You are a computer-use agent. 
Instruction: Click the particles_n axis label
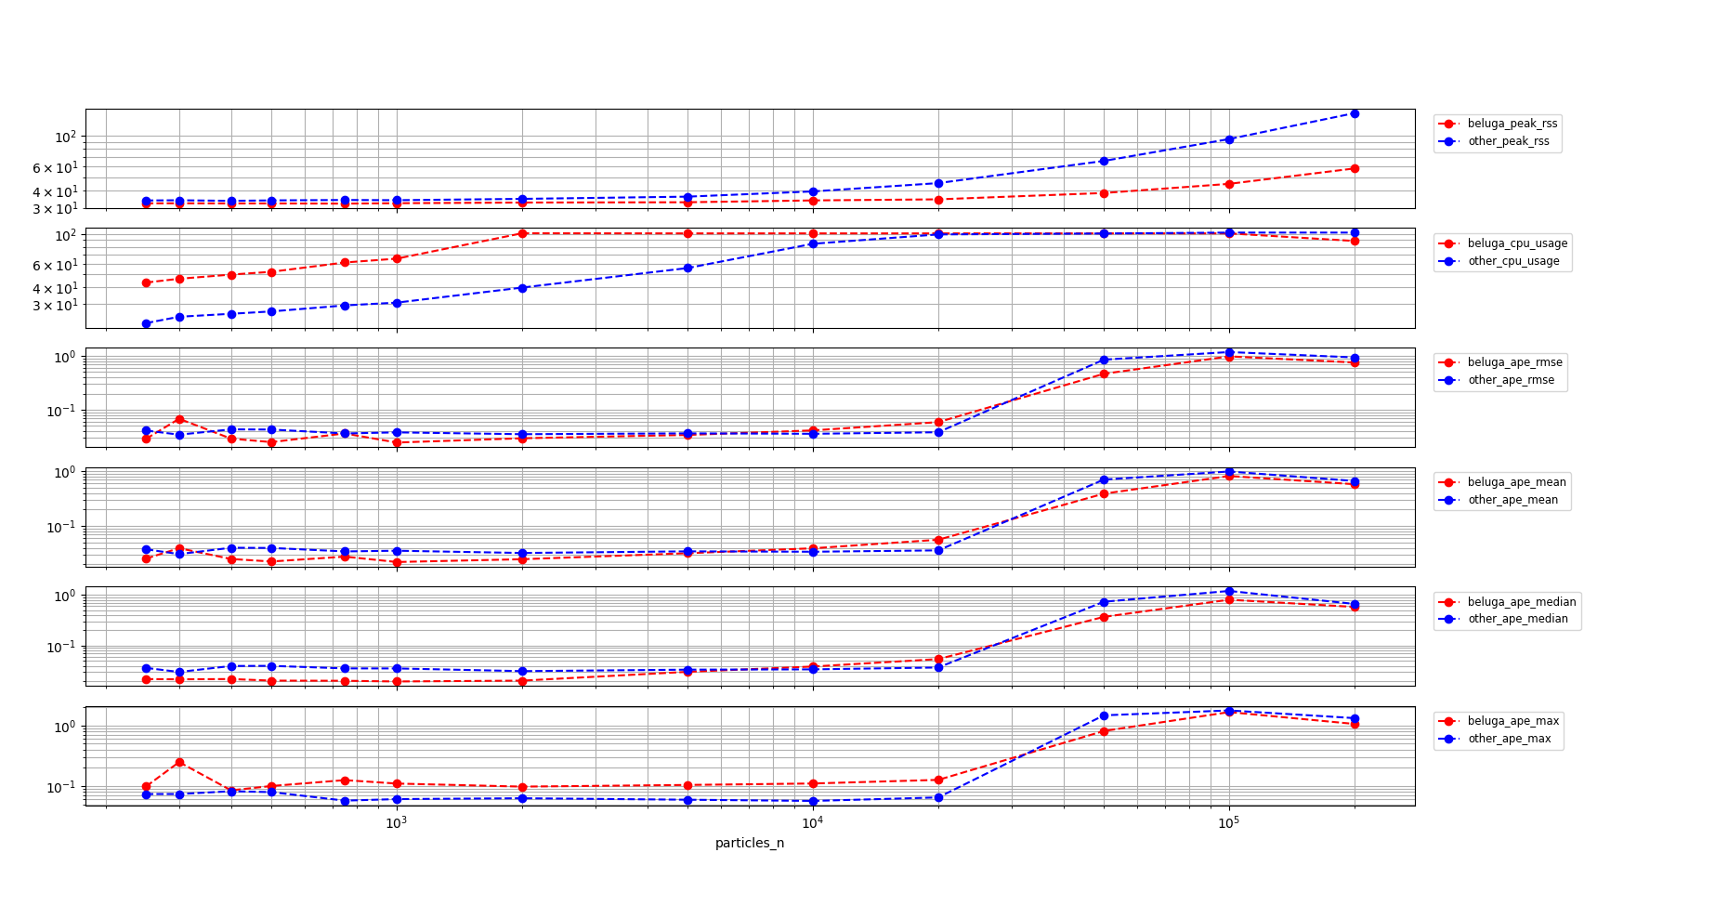(x=750, y=844)
